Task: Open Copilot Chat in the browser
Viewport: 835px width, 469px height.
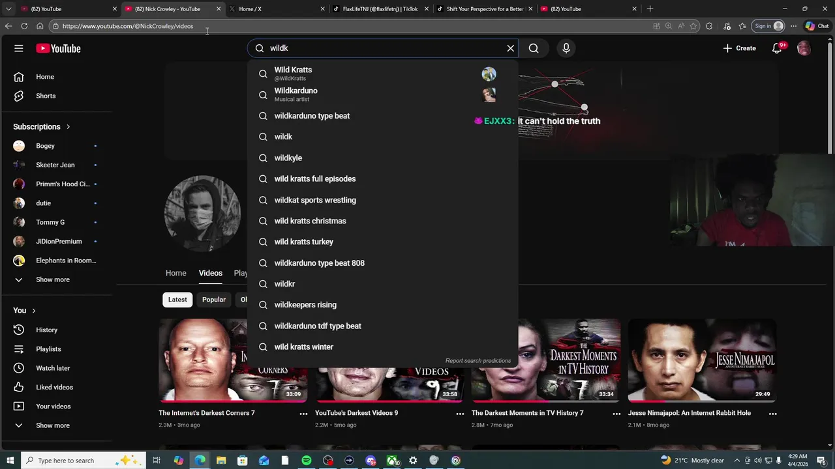Action: [x=817, y=26]
